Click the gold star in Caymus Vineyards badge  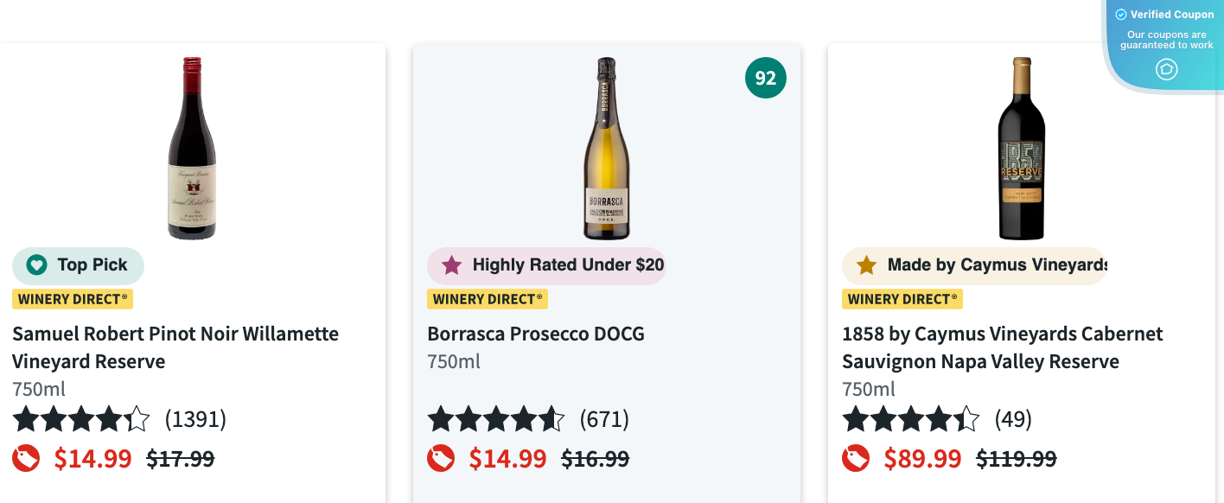click(866, 265)
